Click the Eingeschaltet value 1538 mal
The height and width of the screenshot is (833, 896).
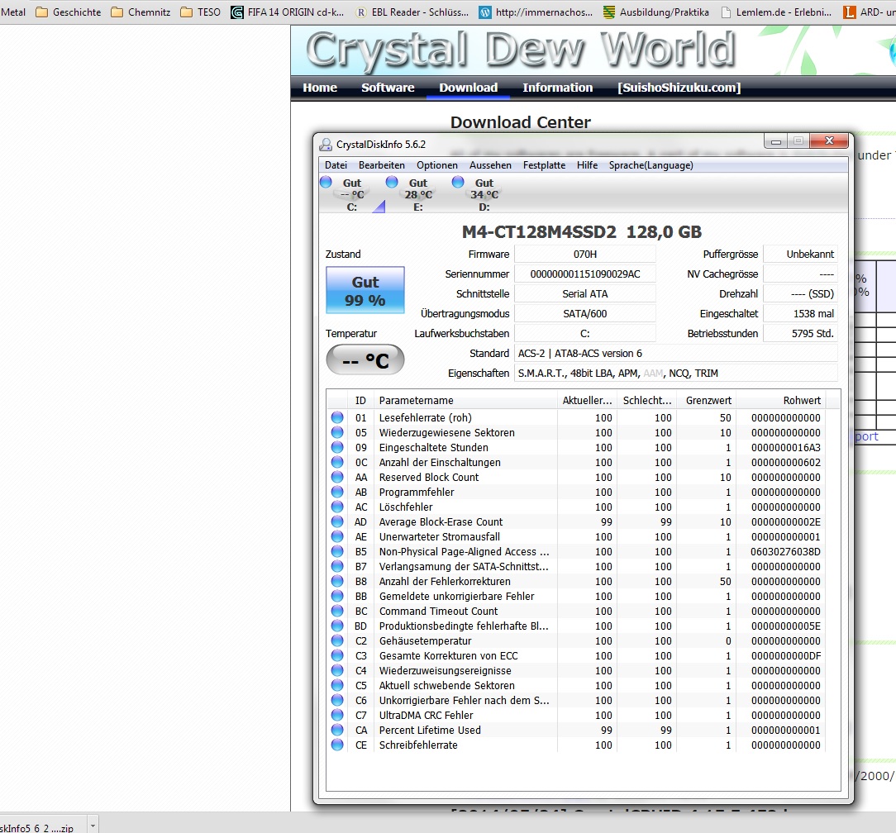coord(801,314)
